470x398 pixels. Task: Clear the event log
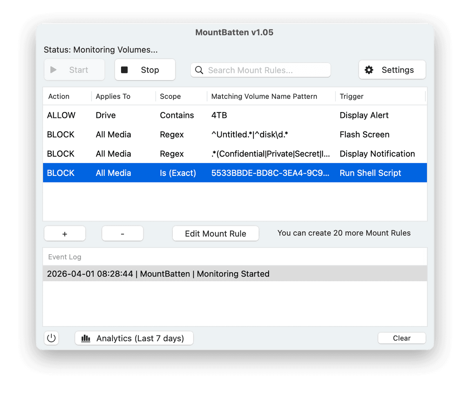[x=401, y=338]
